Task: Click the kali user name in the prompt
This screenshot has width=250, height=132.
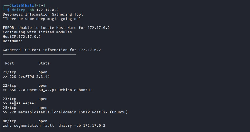Action: (17, 6)
